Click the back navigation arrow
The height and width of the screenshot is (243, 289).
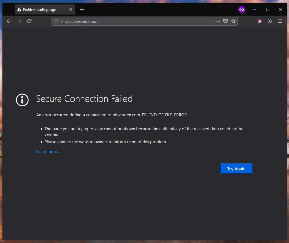(x=9, y=21)
